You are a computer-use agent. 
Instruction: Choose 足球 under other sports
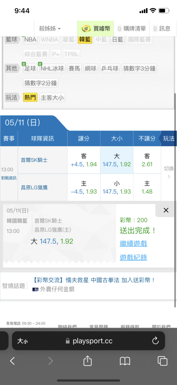point(30,69)
